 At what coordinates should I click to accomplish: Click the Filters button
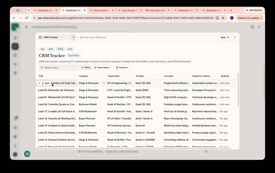[86, 68]
